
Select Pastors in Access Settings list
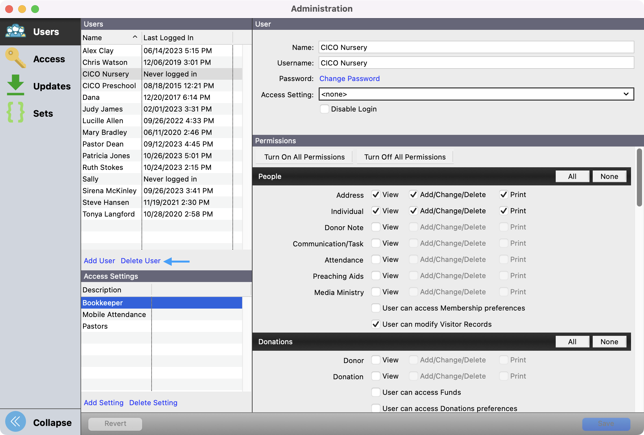tap(95, 326)
